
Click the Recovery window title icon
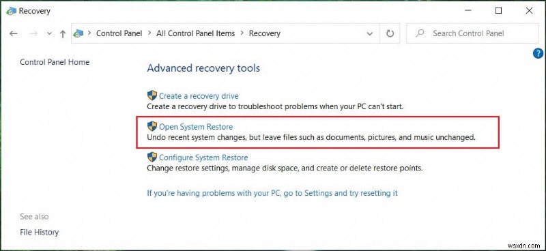(x=11, y=11)
